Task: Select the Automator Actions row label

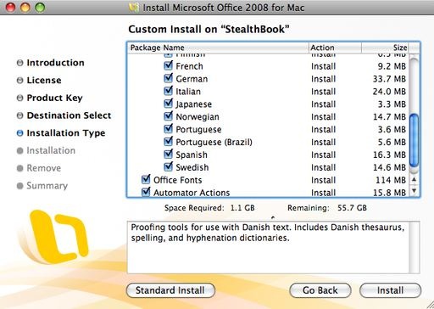Action: (192, 193)
